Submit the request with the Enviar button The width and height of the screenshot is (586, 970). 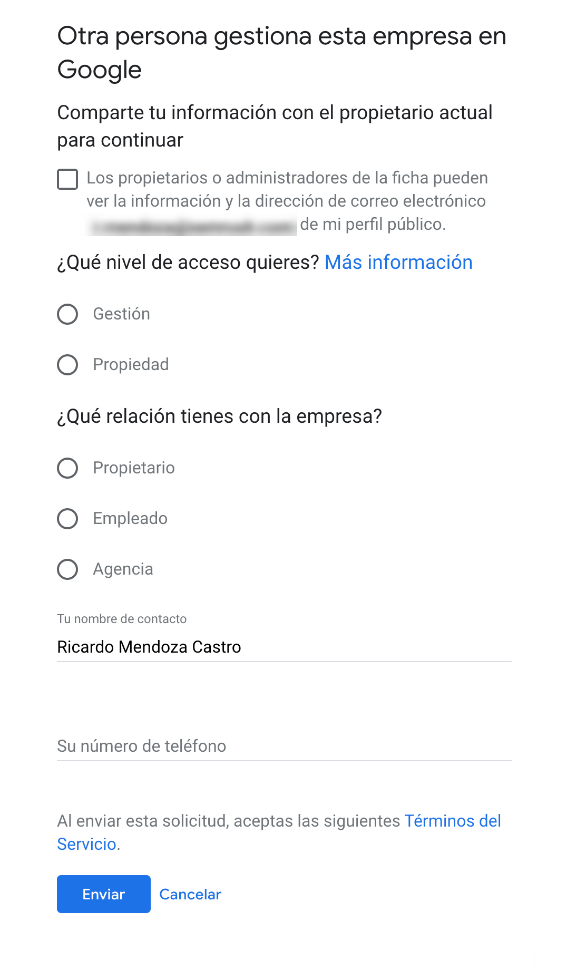pyautogui.click(x=104, y=894)
